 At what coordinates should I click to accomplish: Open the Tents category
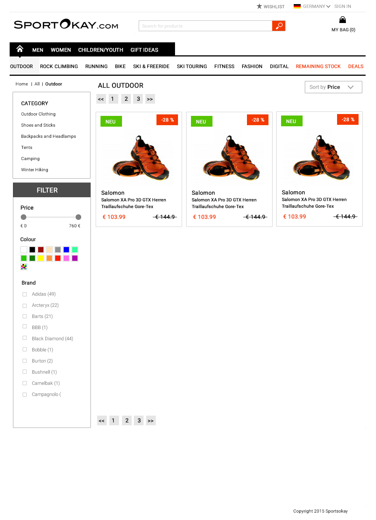(27, 147)
